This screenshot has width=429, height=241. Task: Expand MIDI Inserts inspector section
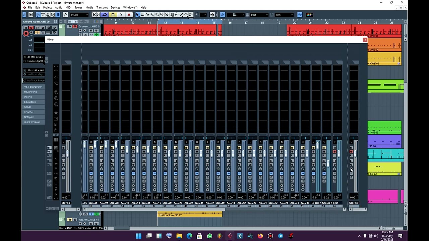pyautogui.click(x=33, y=92)
